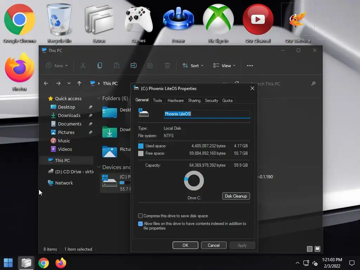This screenshot has width=360, height=270.
Task: Open the View dropdown
Action: pyautogui.click(x=224, y=66)
